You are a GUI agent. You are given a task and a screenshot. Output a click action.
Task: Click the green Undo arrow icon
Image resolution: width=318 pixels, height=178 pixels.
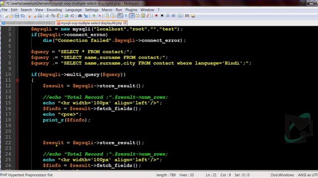(x=67, y=16)
